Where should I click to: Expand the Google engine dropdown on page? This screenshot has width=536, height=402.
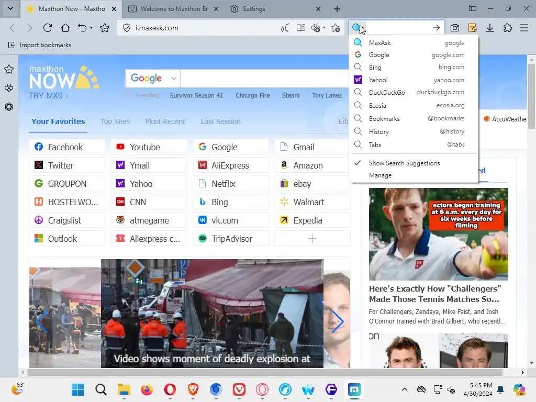(x=174, y=79)
